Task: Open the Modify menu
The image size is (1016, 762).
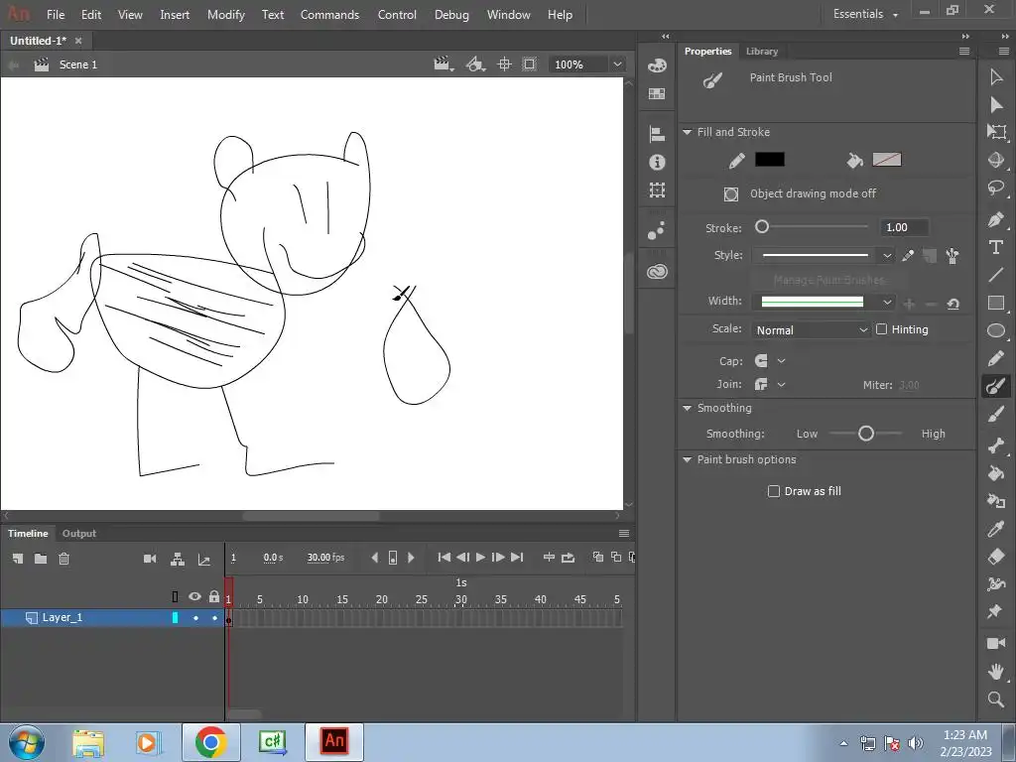Action: point(225,14)
